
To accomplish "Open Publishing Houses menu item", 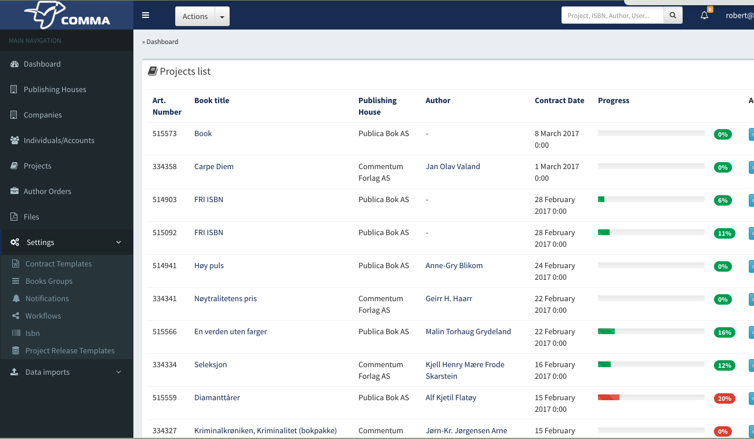I will (55, 90).
